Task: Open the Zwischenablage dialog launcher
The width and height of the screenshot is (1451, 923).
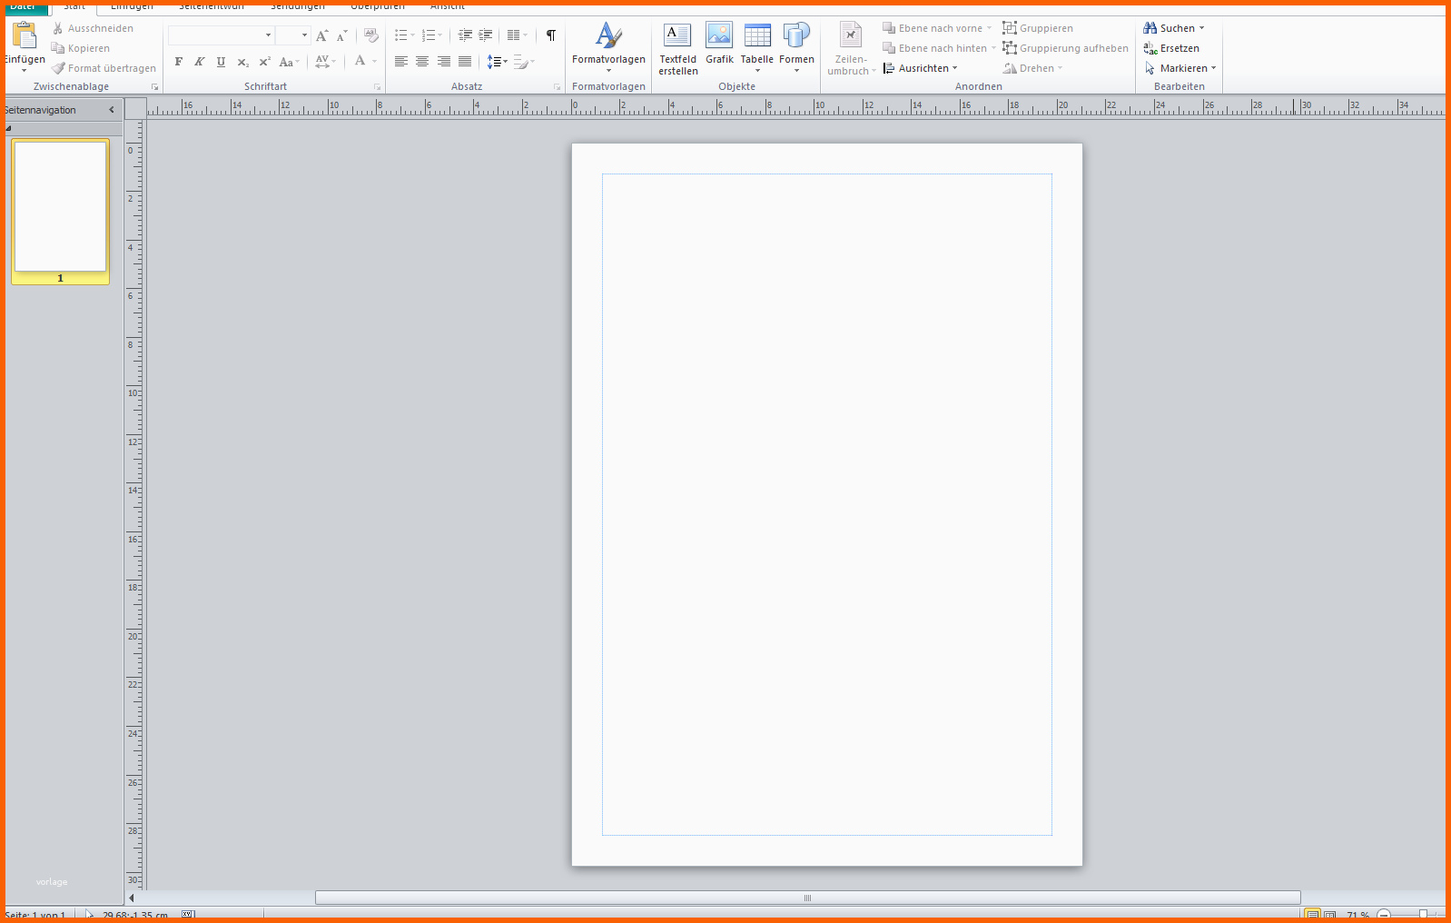Action: (154, 87)
